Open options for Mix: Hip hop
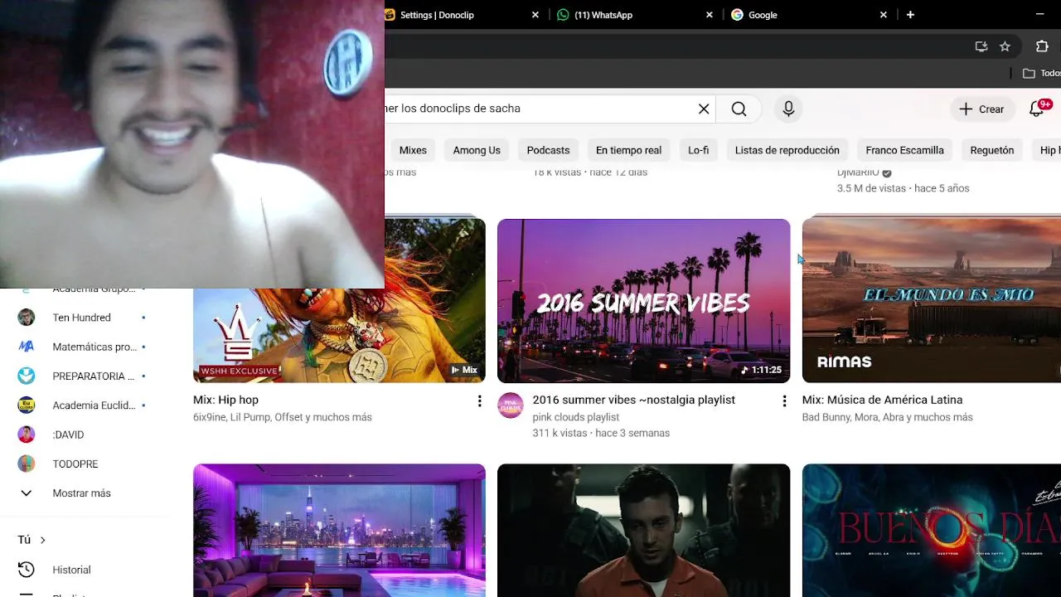1061x597 pixels. (479, 401)
